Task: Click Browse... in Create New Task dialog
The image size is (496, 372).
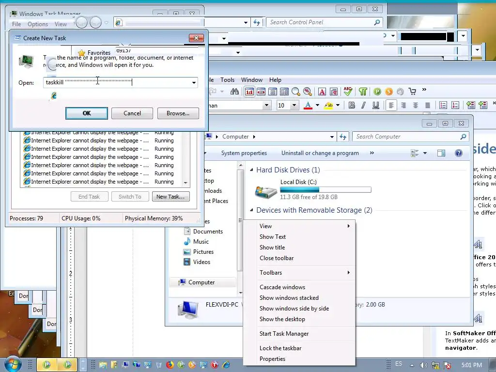Action: tap(178, 113)
